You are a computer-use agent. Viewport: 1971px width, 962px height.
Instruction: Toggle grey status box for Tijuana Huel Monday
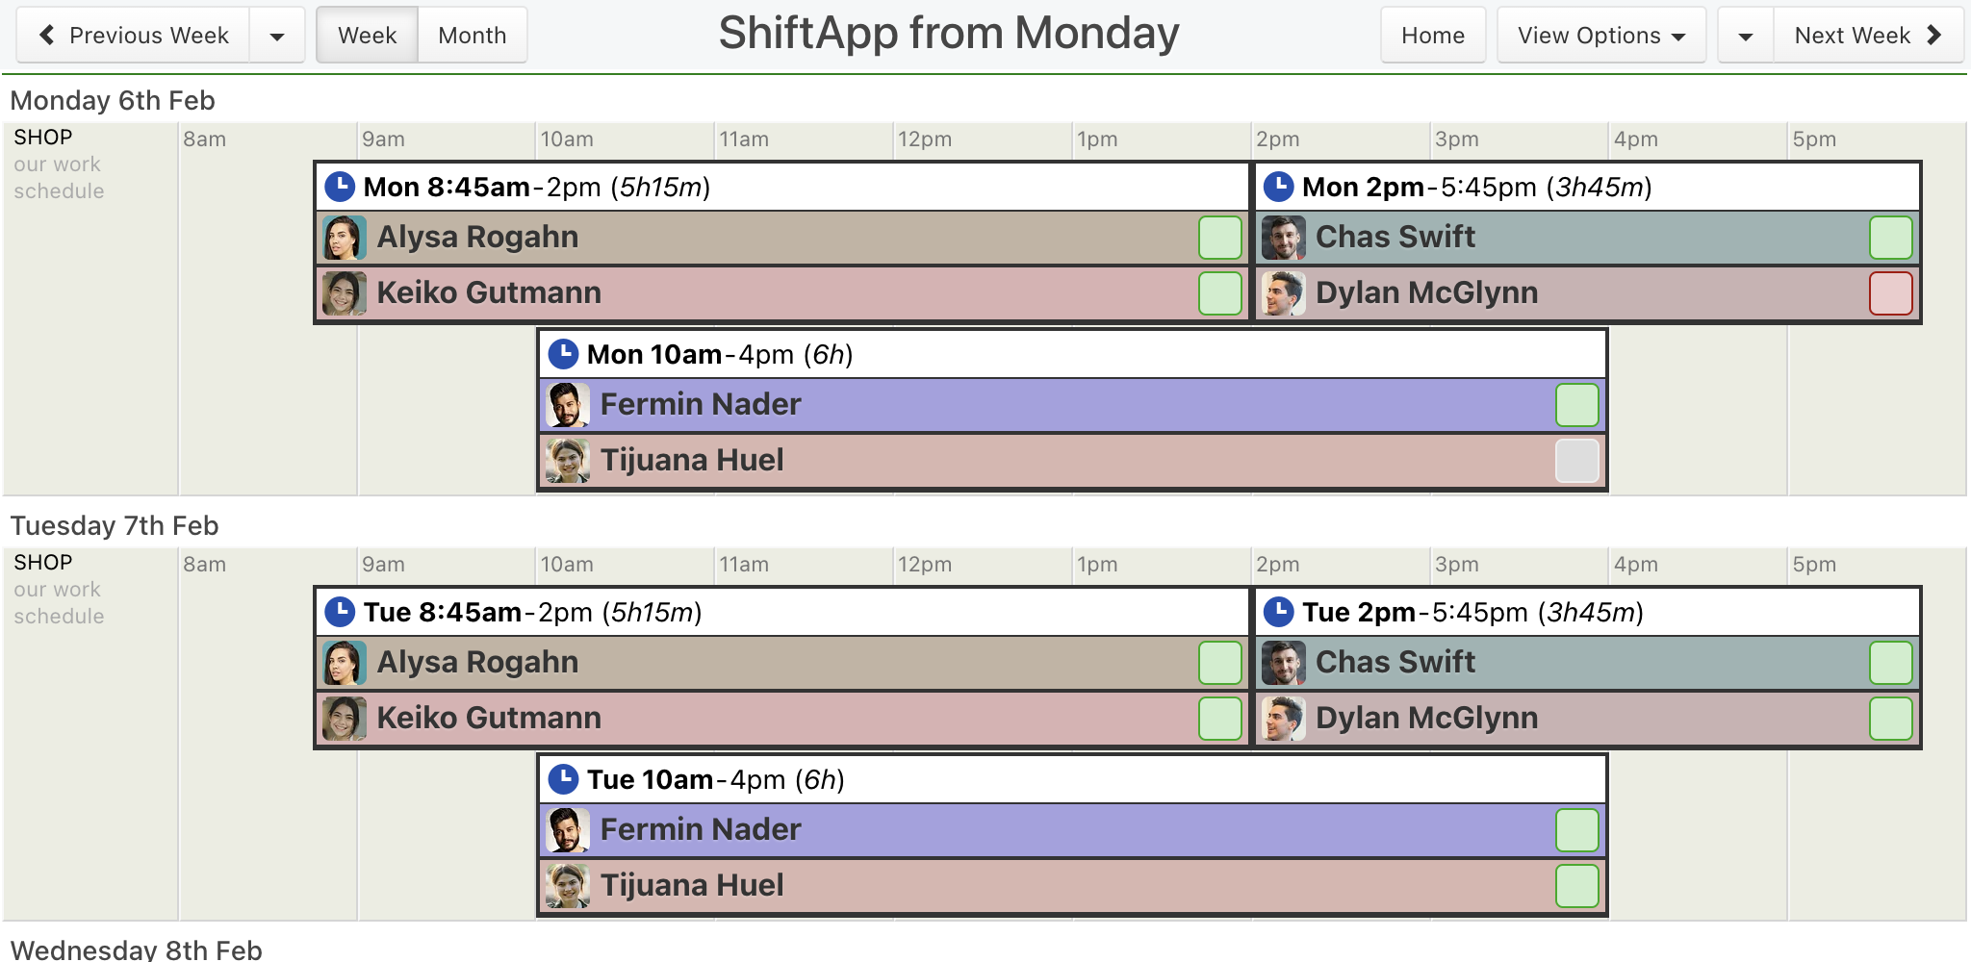[1577, 461]
